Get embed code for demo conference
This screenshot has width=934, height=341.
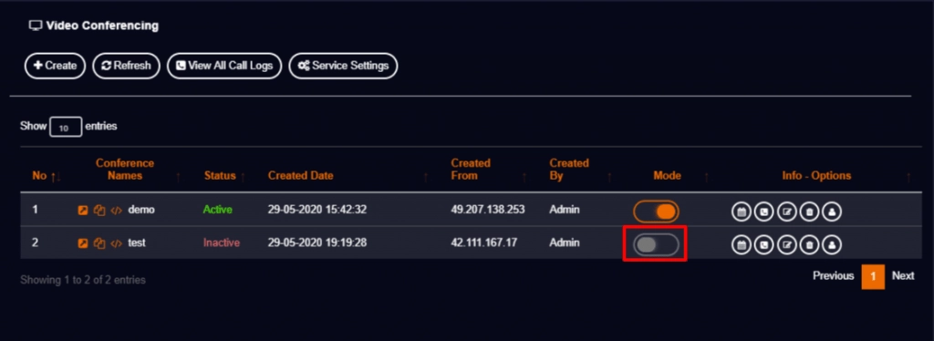point(116,210)
